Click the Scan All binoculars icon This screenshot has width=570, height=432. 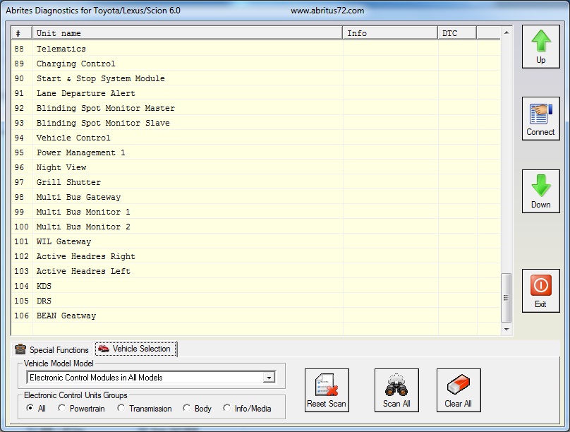(x=396, y=385)
